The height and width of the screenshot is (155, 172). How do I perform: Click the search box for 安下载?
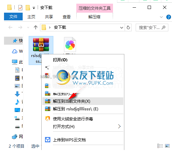point(152,27)
